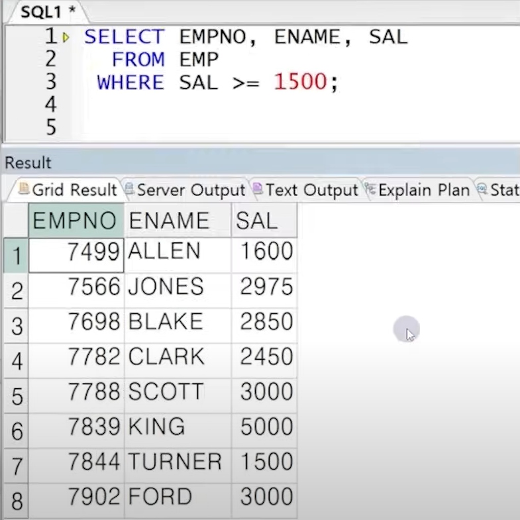This screenshot has height=520, width=520.
Task: Select row header number 4
Action: [x=16, y=361]
